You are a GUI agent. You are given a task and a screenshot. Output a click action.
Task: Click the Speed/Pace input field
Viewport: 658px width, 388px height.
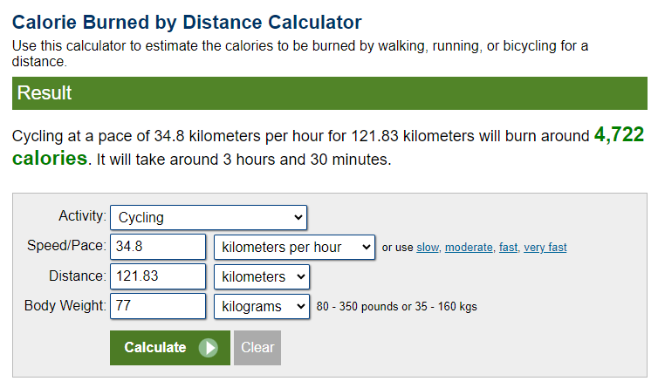coord(158,247)
